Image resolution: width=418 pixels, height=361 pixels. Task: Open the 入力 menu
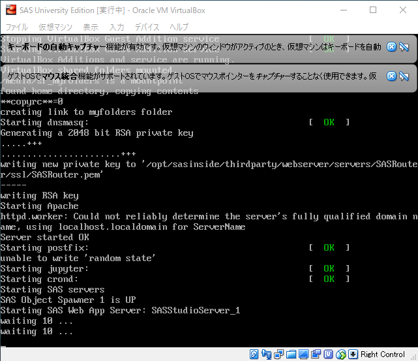coord(117,27)
